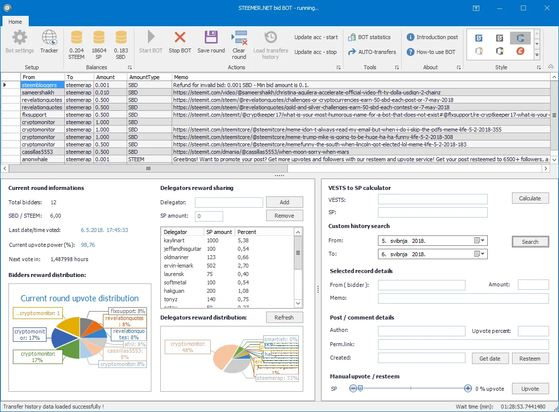Click the Resteem button

[x=530, y=359]
